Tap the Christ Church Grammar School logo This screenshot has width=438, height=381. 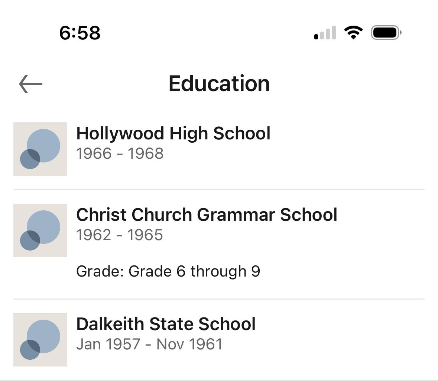click(x=40, y=230)
